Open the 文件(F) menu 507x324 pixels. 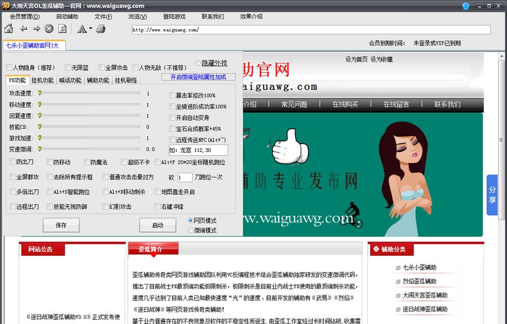101,17
